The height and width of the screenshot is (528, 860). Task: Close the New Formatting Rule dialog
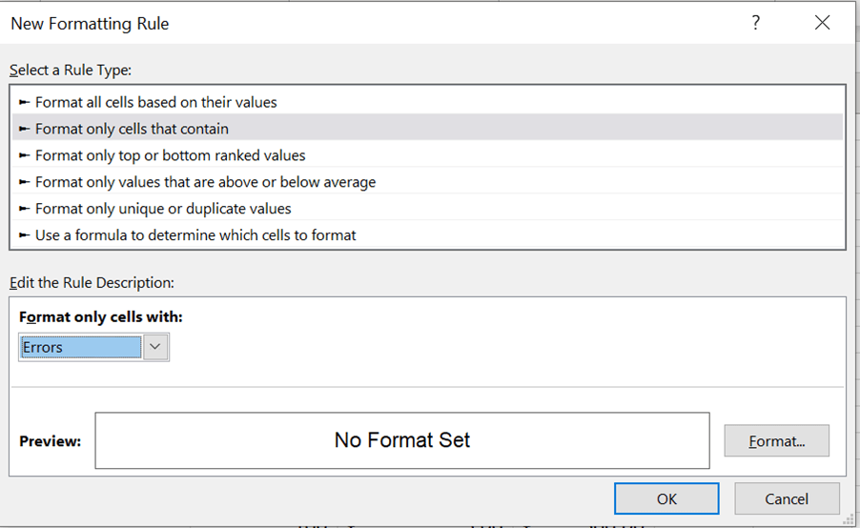(822, 24)
